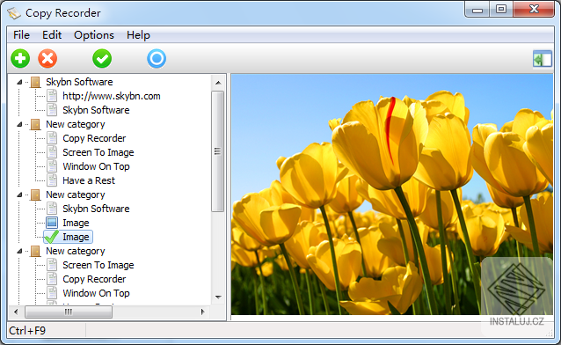The image size is (561, 345).
Task: Open the Options menu
Action: [x=94, y=35]
